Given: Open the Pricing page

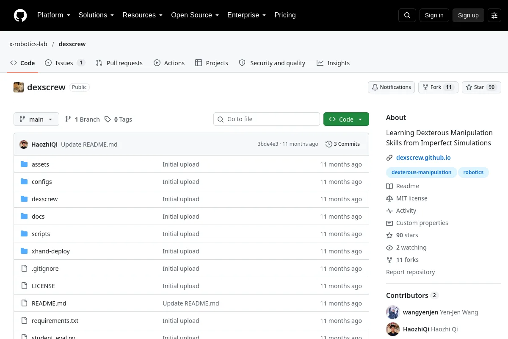Looking at the screenshot, I should (x=285, y=15).
